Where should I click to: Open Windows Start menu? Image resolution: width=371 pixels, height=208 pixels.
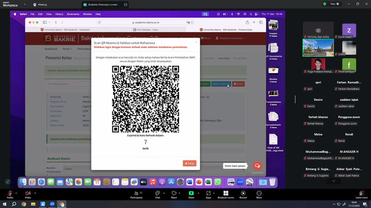5,204
